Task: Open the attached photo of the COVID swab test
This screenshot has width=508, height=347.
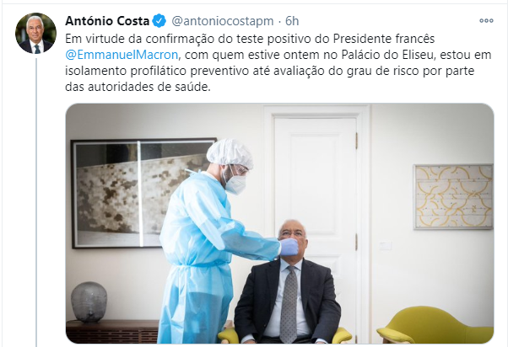Action: coord(279,223)
